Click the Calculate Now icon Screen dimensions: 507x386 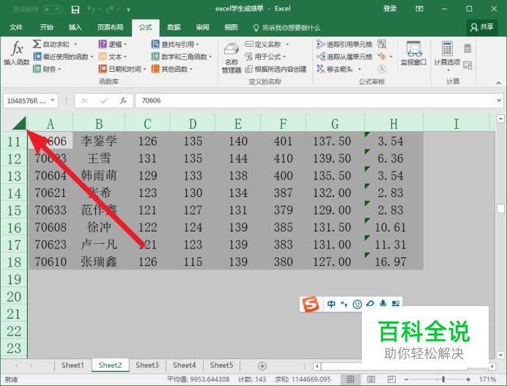(x=467, y=49)
